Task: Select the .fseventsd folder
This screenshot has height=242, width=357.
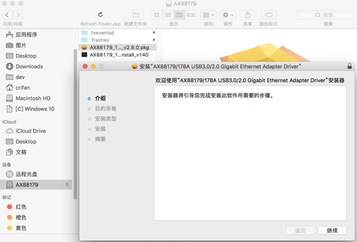Action: (x=117, y=33)
